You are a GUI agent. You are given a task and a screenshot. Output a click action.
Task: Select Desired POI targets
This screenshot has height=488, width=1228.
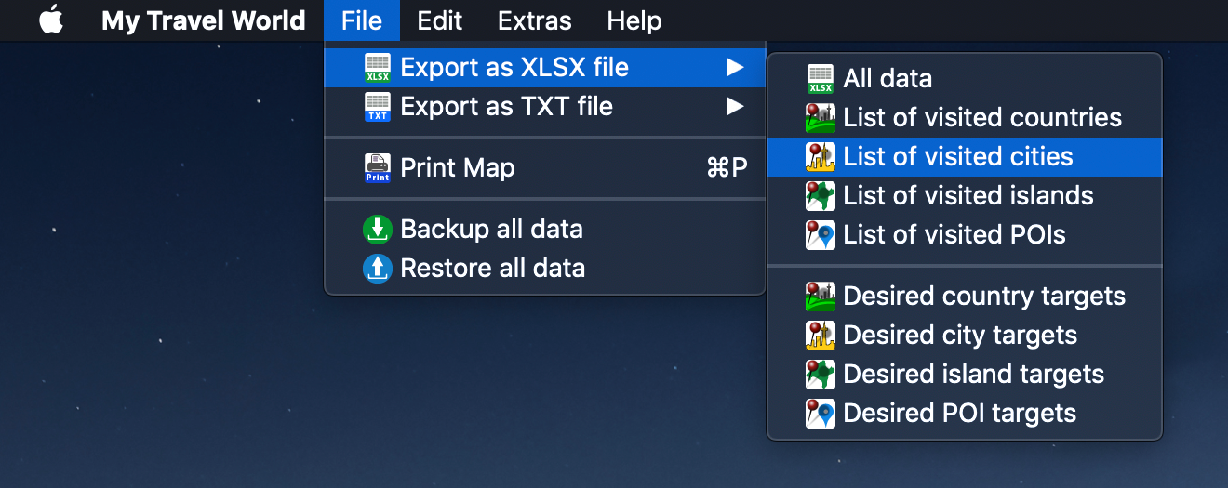tap(965, 414)
